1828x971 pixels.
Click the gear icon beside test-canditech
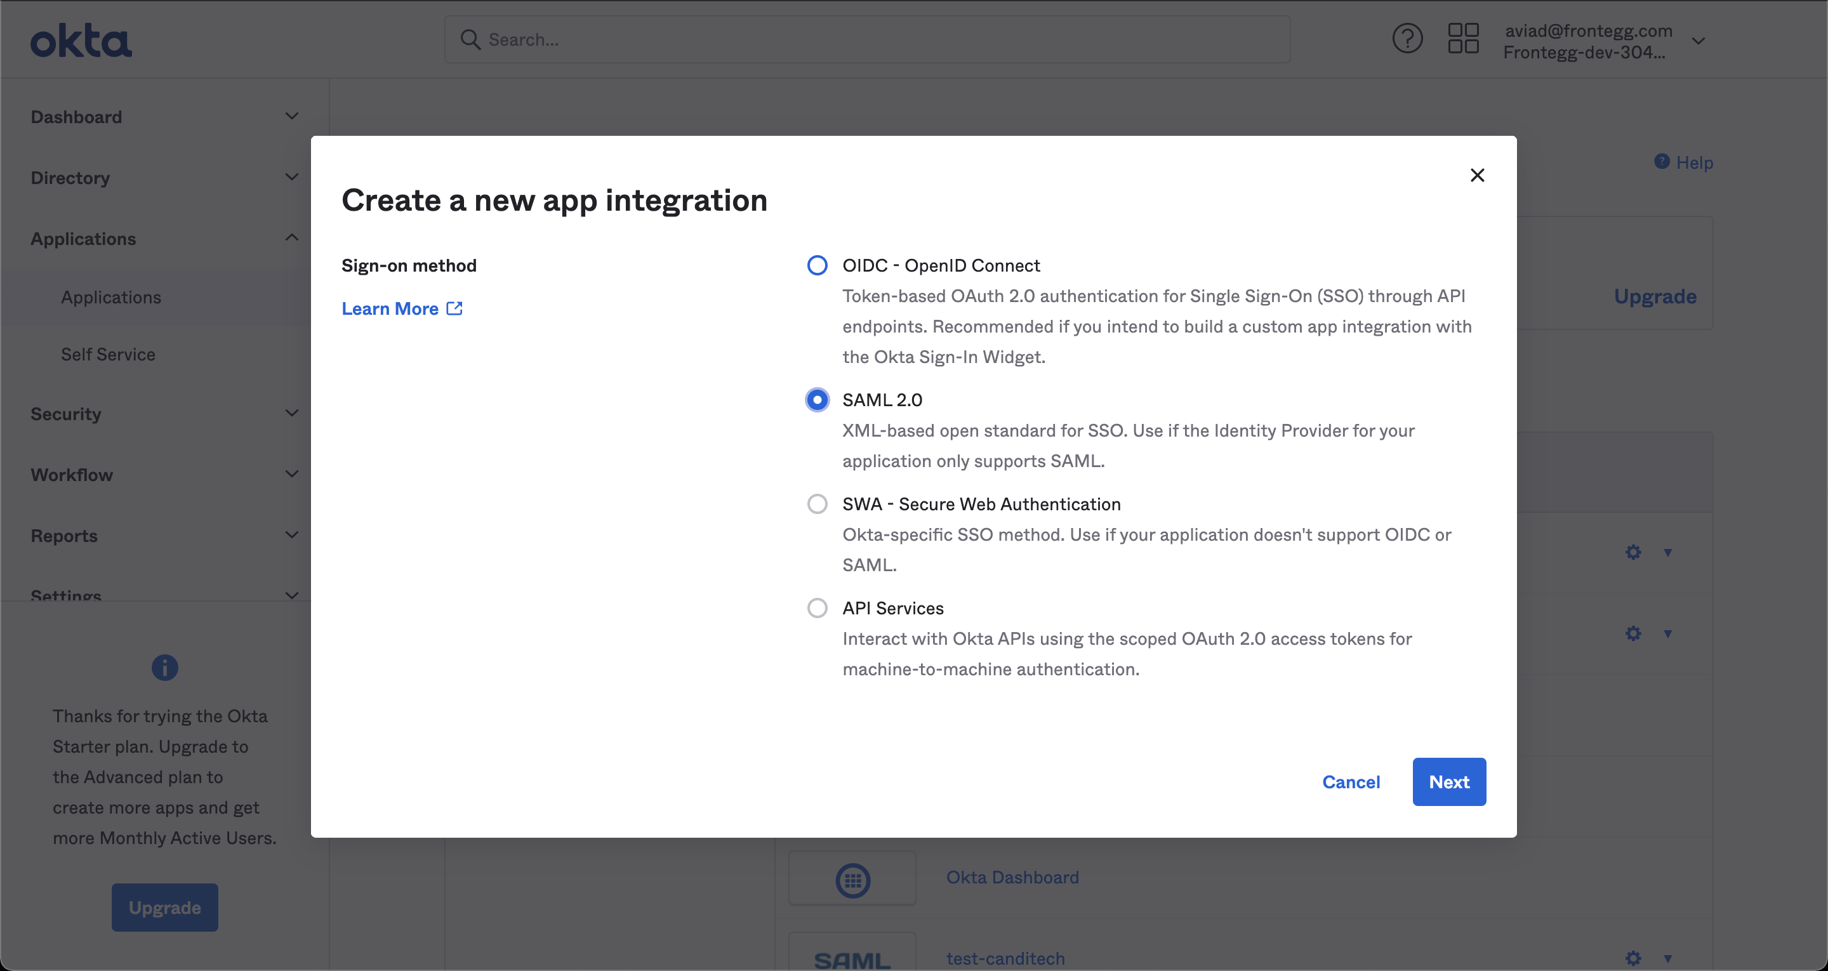tap(1633, 958)
